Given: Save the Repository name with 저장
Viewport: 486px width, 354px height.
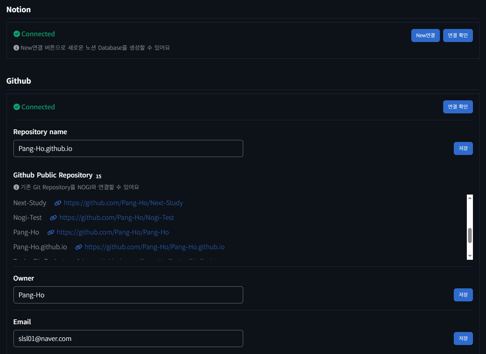Looking at the screenshot, I should click(463, 148).
